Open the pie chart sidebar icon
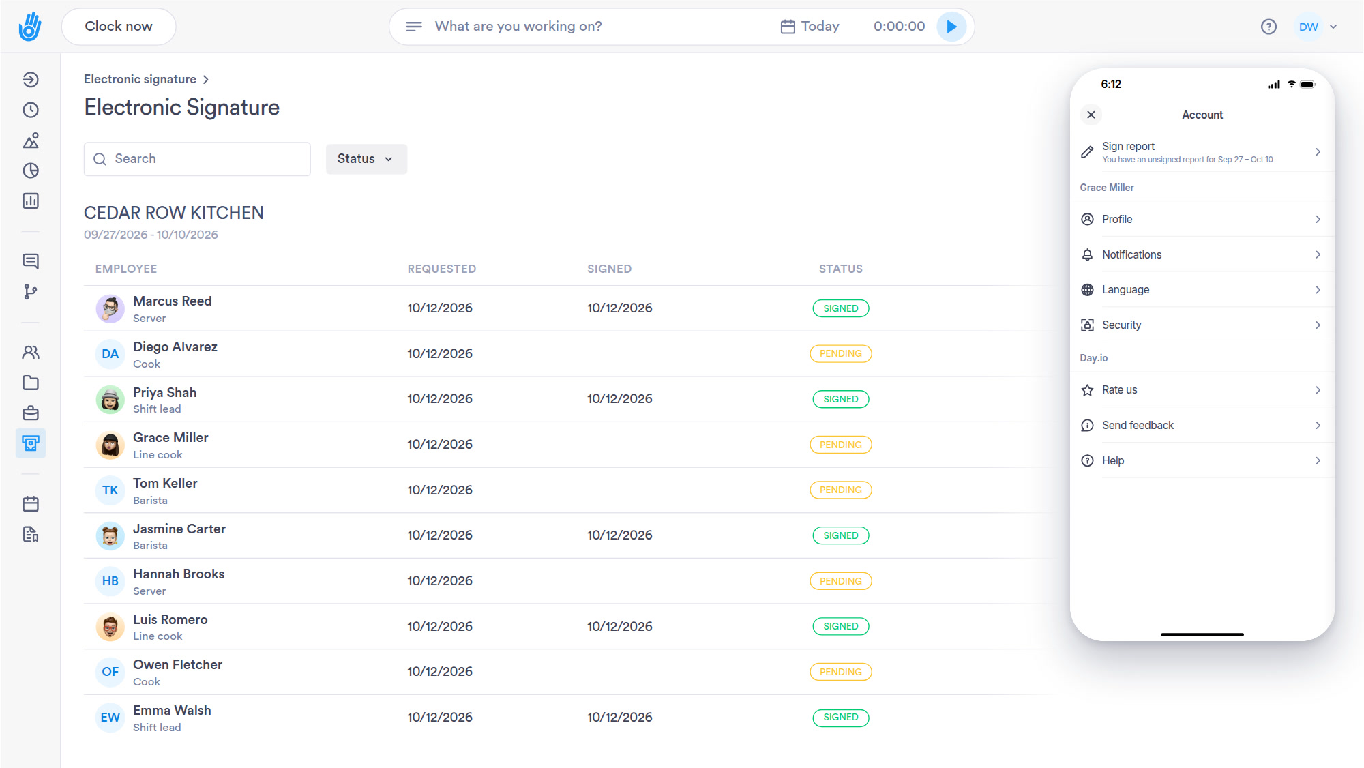This screenshot has height=768, width=1364. point(31,171)
